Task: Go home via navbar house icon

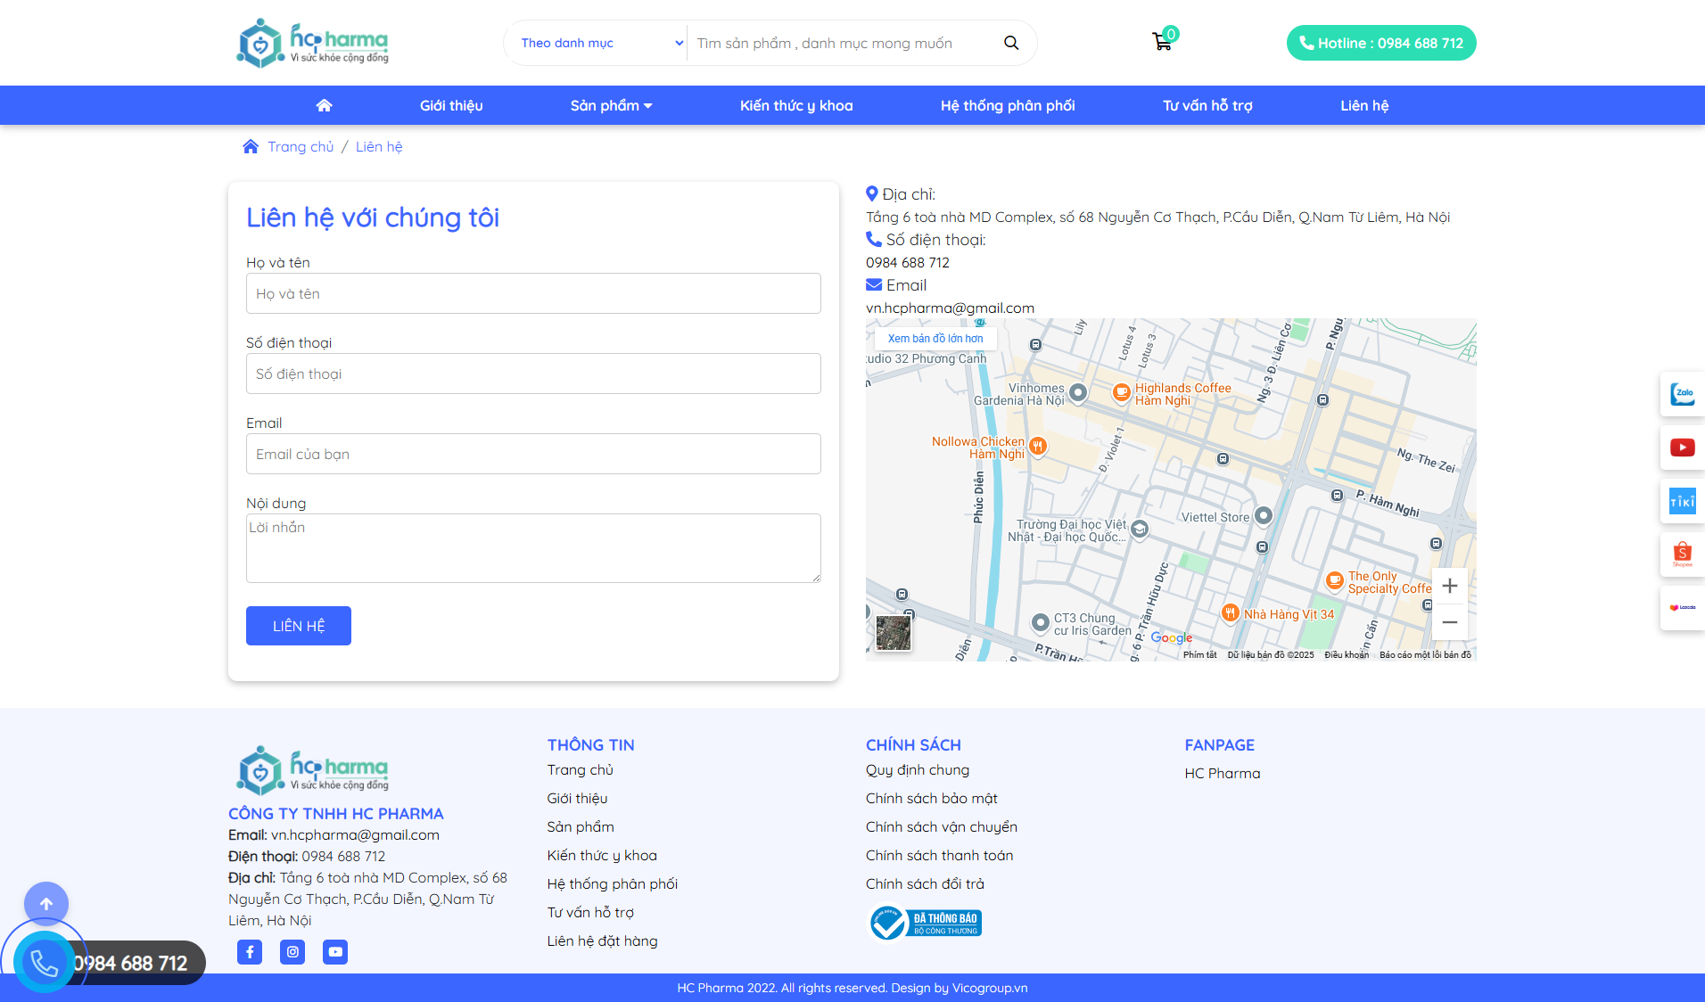Action: (324, 105)
